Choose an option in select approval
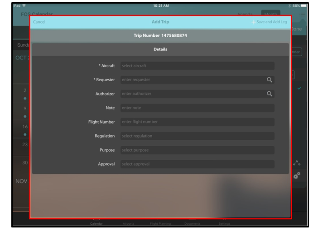Image resolution: width=318 pixels, height=237 pixels. 197,164
